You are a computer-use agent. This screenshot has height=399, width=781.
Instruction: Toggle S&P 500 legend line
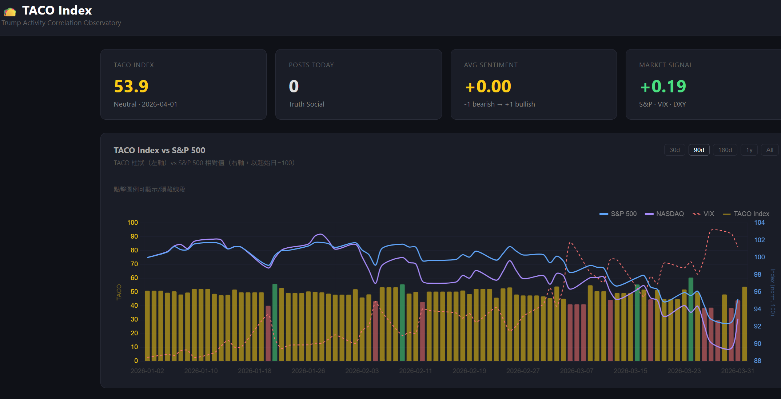623,214
